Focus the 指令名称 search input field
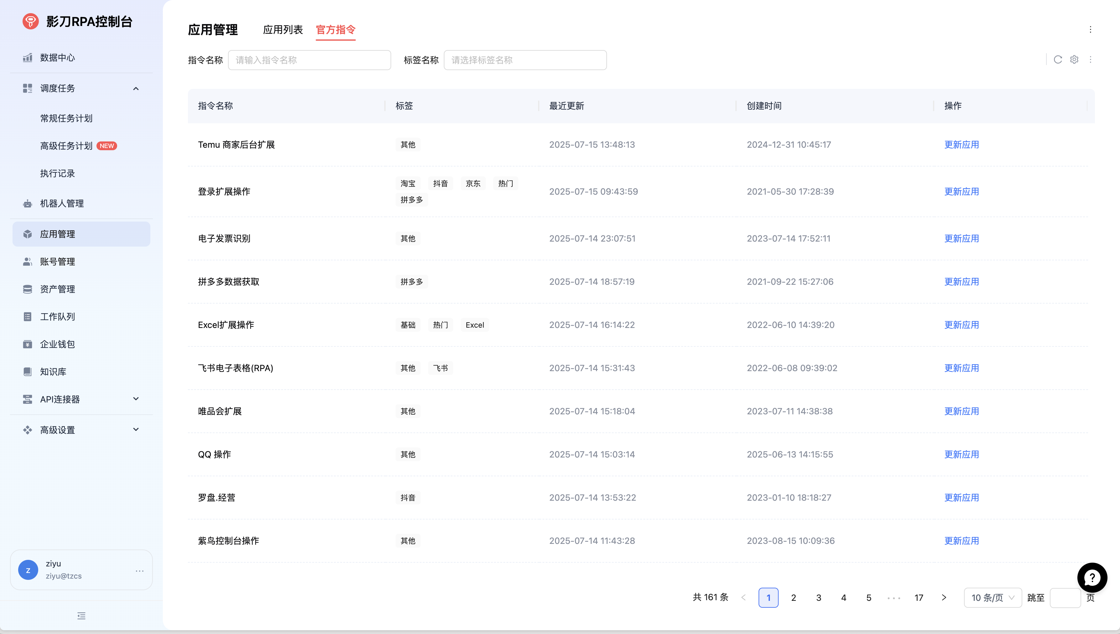This screenshot has height=634, width=1120. tap(309, 60)
